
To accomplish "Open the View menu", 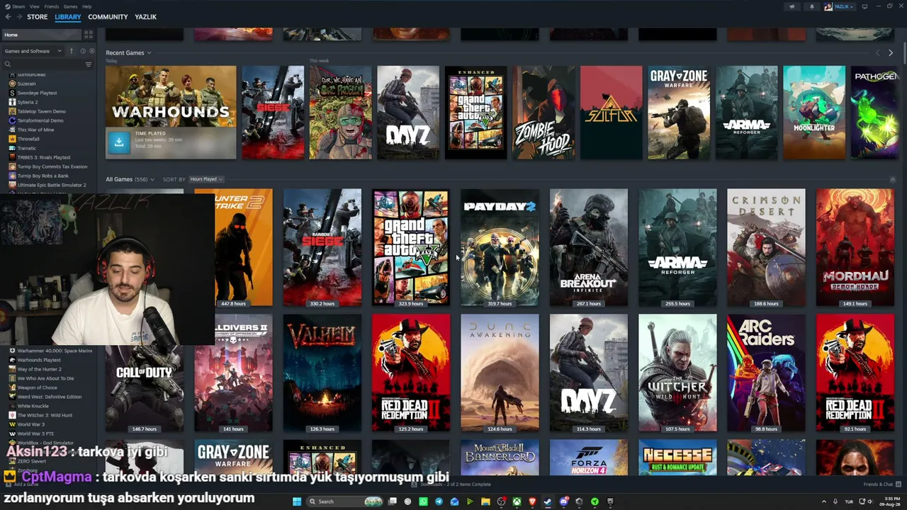I will pos(35,6).
